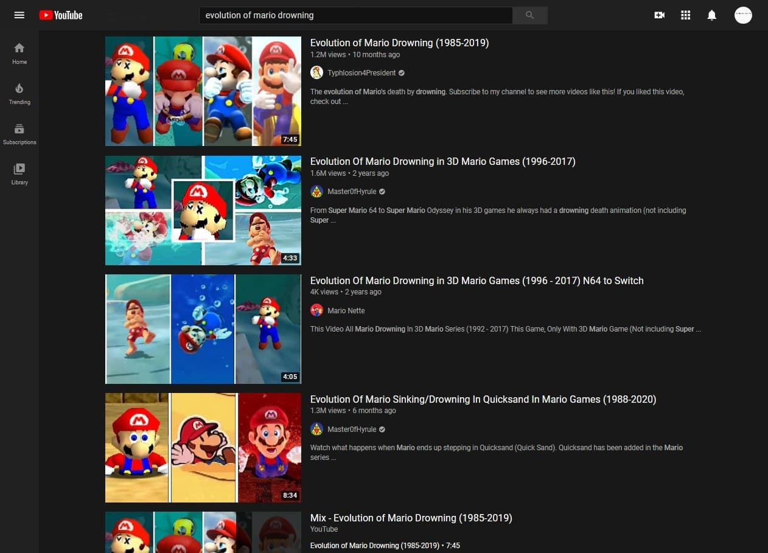Screen dimensions: 768x553
Task: Open the thumbnail of the 4:33 video
Action: point(203,210)
